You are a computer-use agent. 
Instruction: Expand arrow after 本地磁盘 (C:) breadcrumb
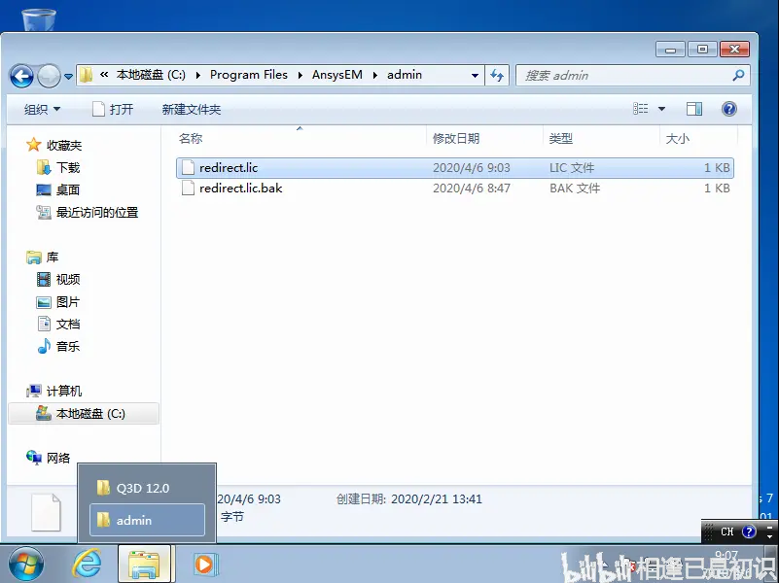(x=198, y=76)
